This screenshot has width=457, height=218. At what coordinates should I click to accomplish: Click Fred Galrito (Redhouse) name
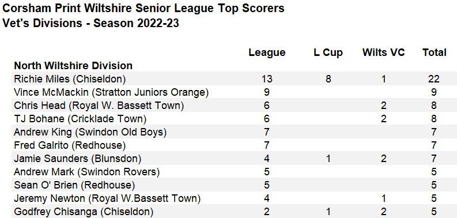coord(70,145)
